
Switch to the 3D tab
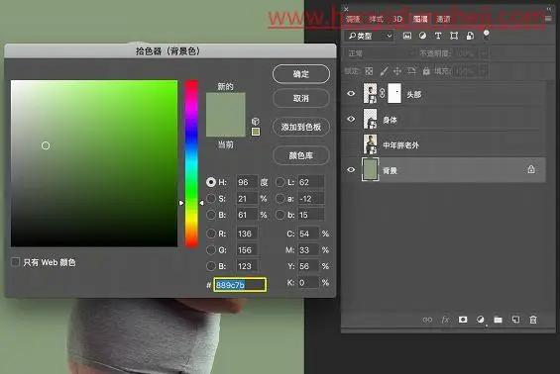pos(397,19)
